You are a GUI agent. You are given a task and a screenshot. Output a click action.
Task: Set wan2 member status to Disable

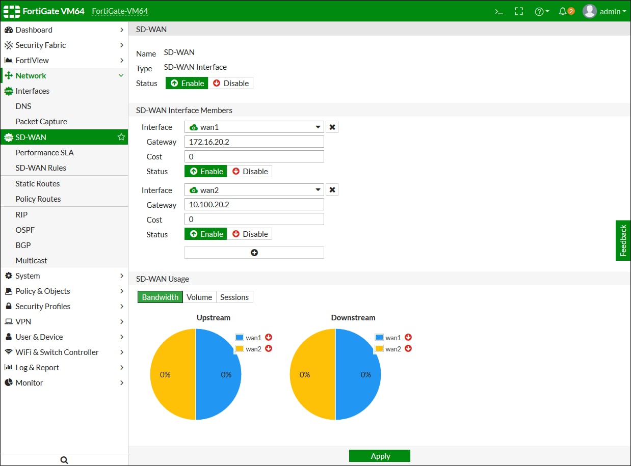click(250, 234)
